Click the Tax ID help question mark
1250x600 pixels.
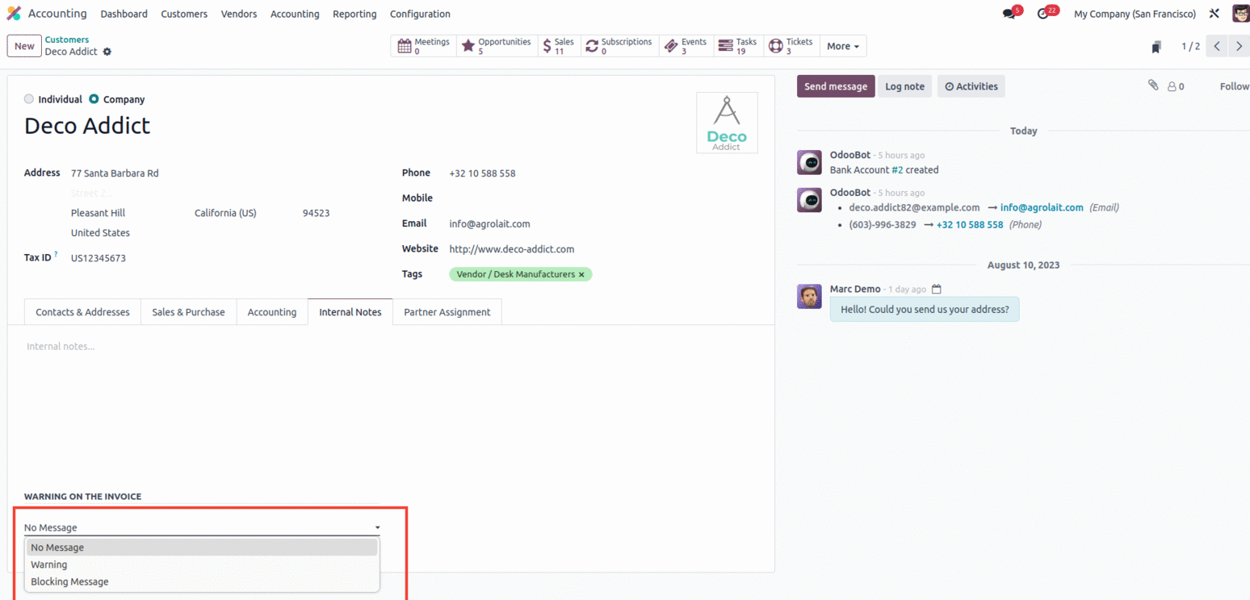tap(56, 254)
